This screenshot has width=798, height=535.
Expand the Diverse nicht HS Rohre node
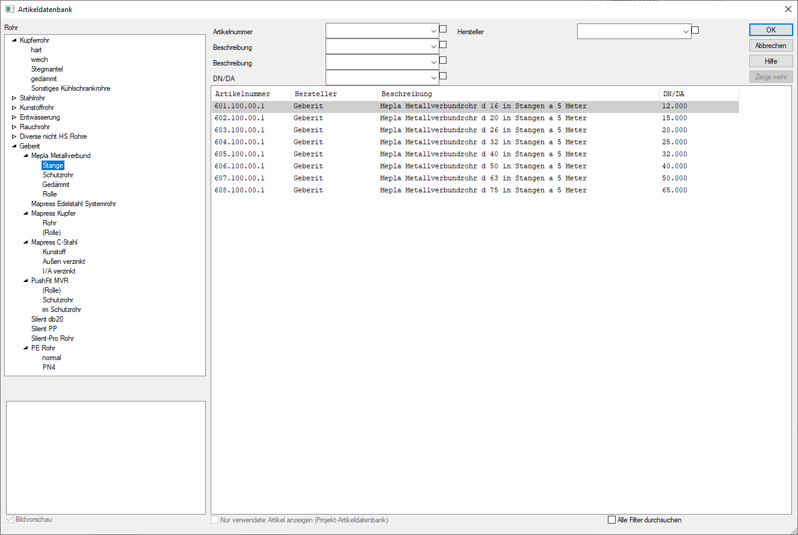(14, 136)
